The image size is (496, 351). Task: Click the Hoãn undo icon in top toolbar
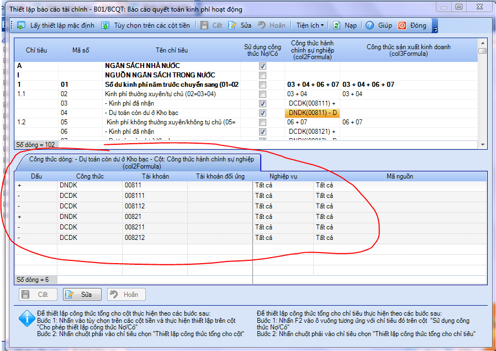click(x=262, y=25)
